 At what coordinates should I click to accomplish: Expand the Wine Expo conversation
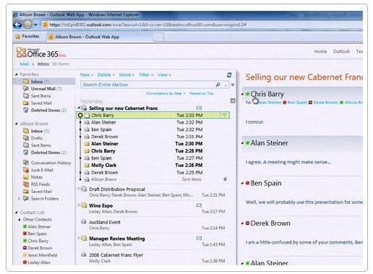coord(78,205)
